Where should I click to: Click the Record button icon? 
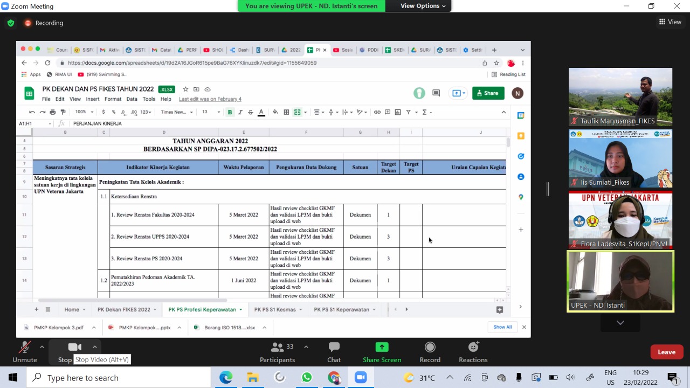tap(430, 348)
